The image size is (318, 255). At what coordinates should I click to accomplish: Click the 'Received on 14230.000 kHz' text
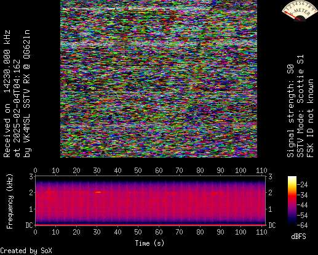[7, 94]
